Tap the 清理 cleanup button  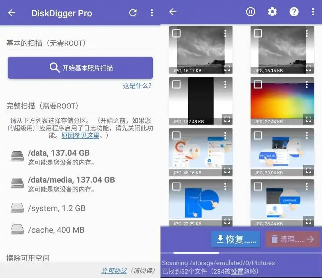pyautogui.click(x=292, y=239)
